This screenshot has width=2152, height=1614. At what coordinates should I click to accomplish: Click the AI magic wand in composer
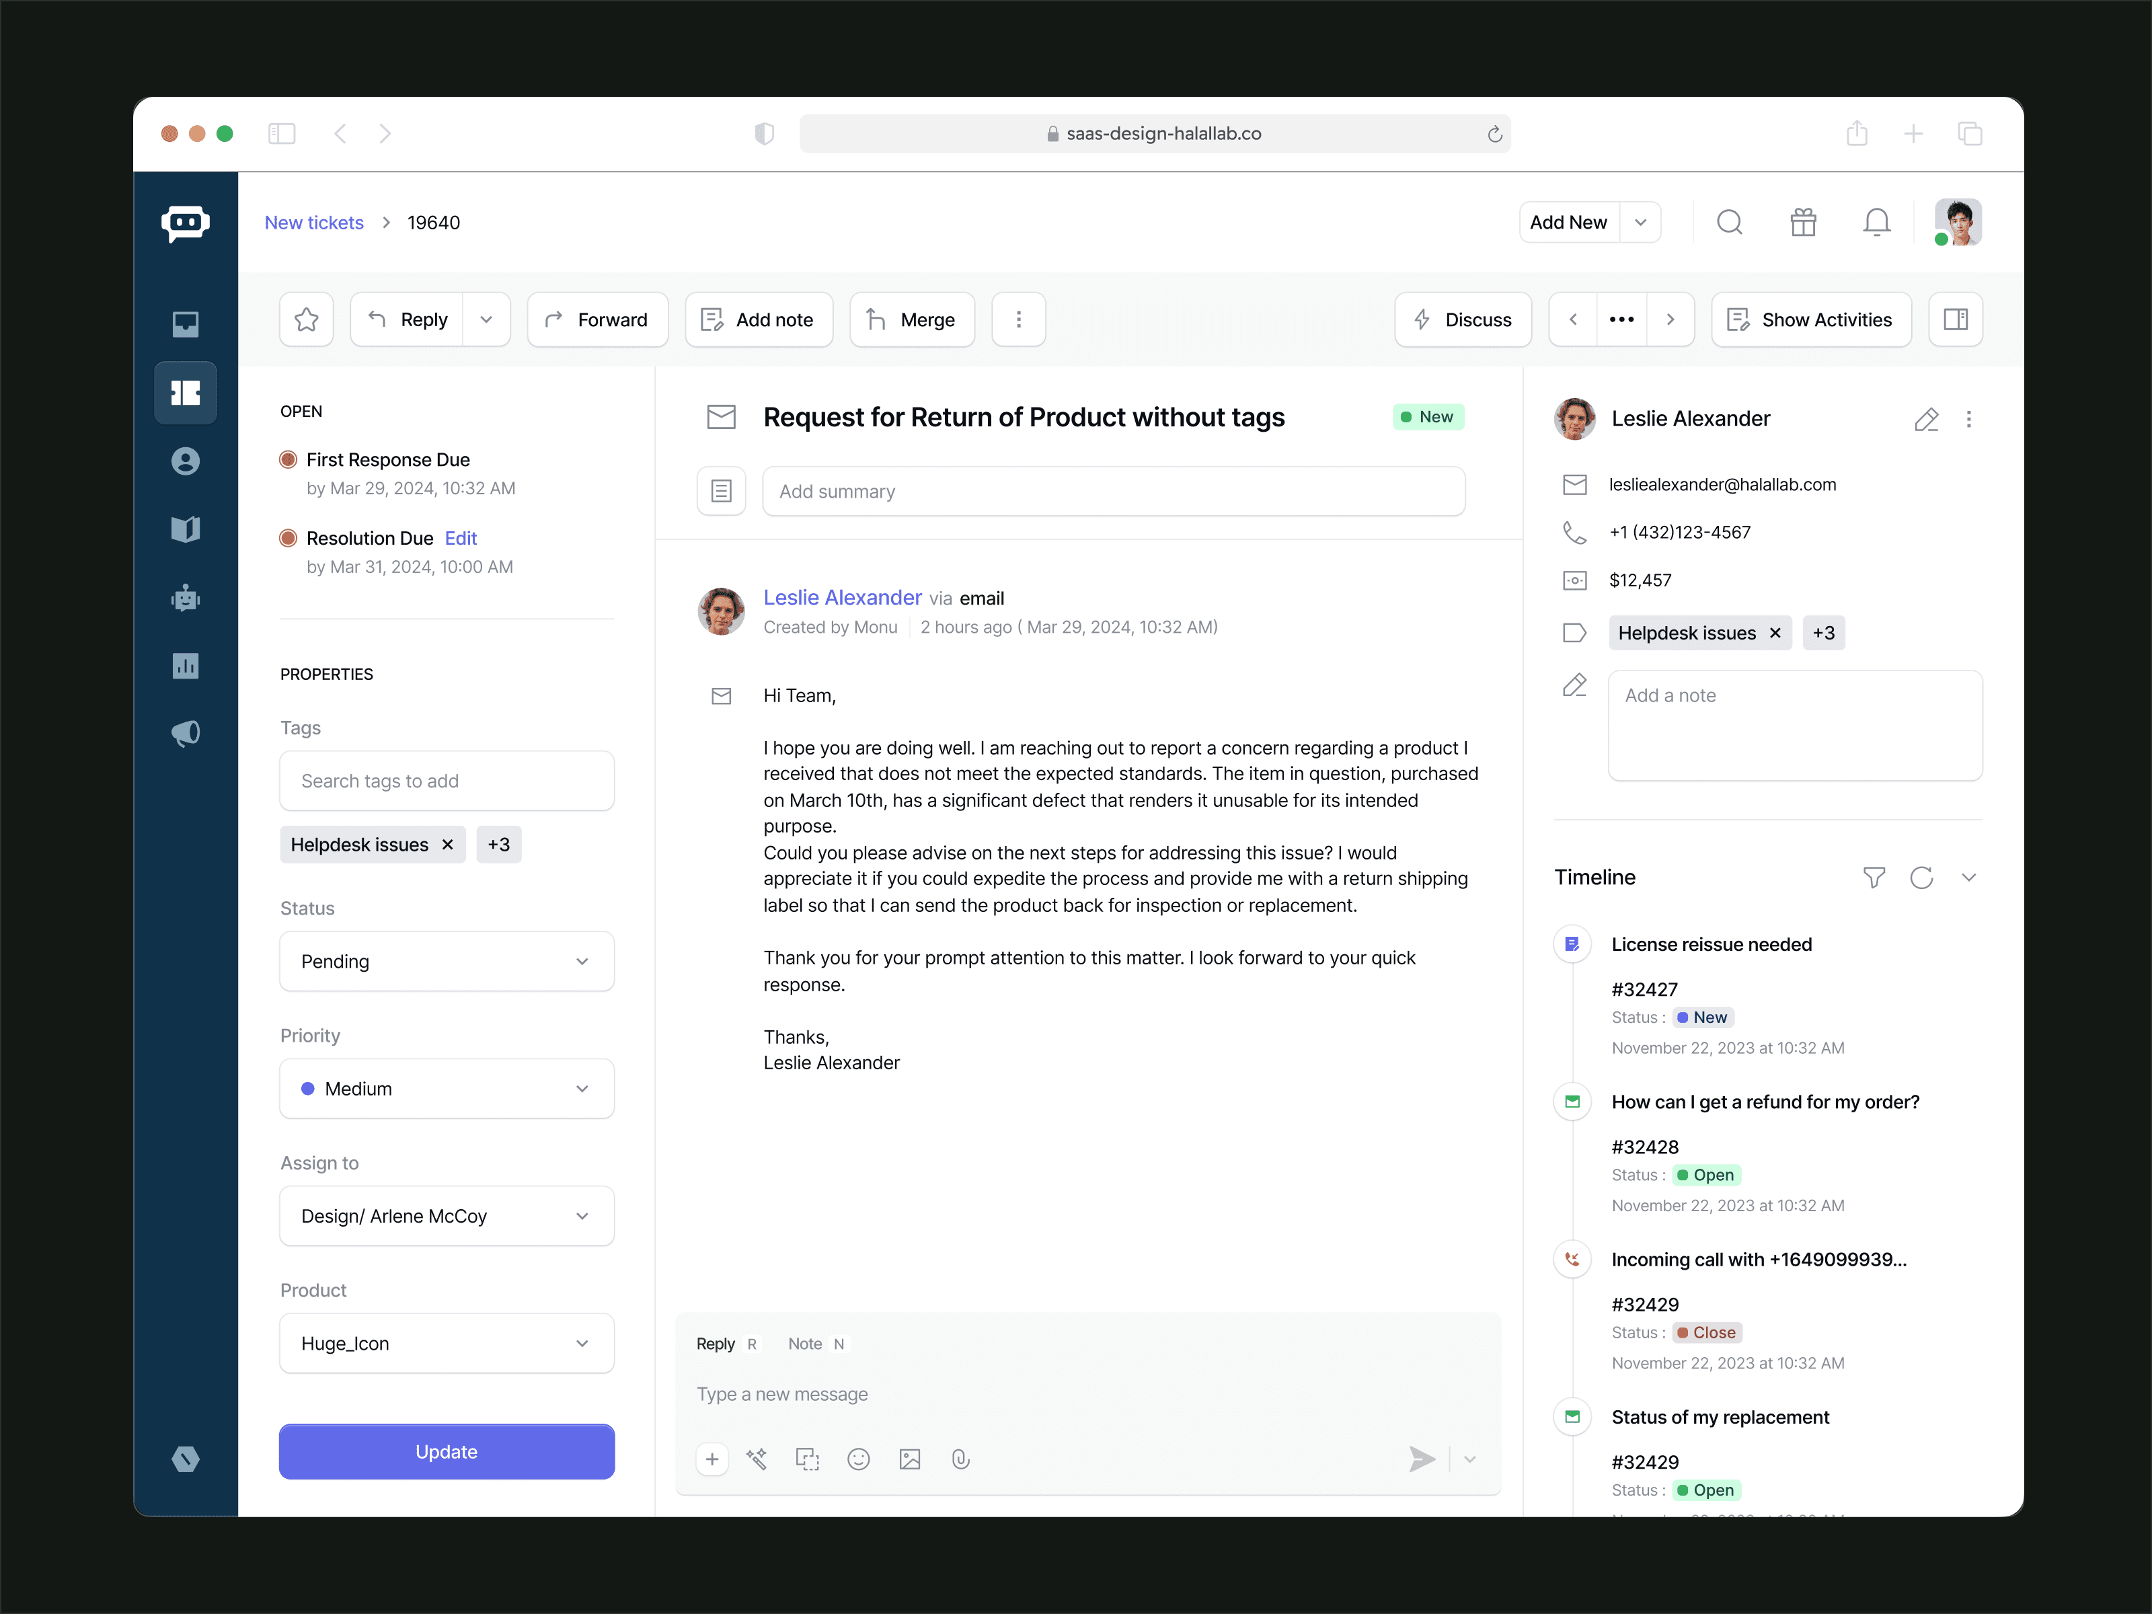click(757, 1459)
